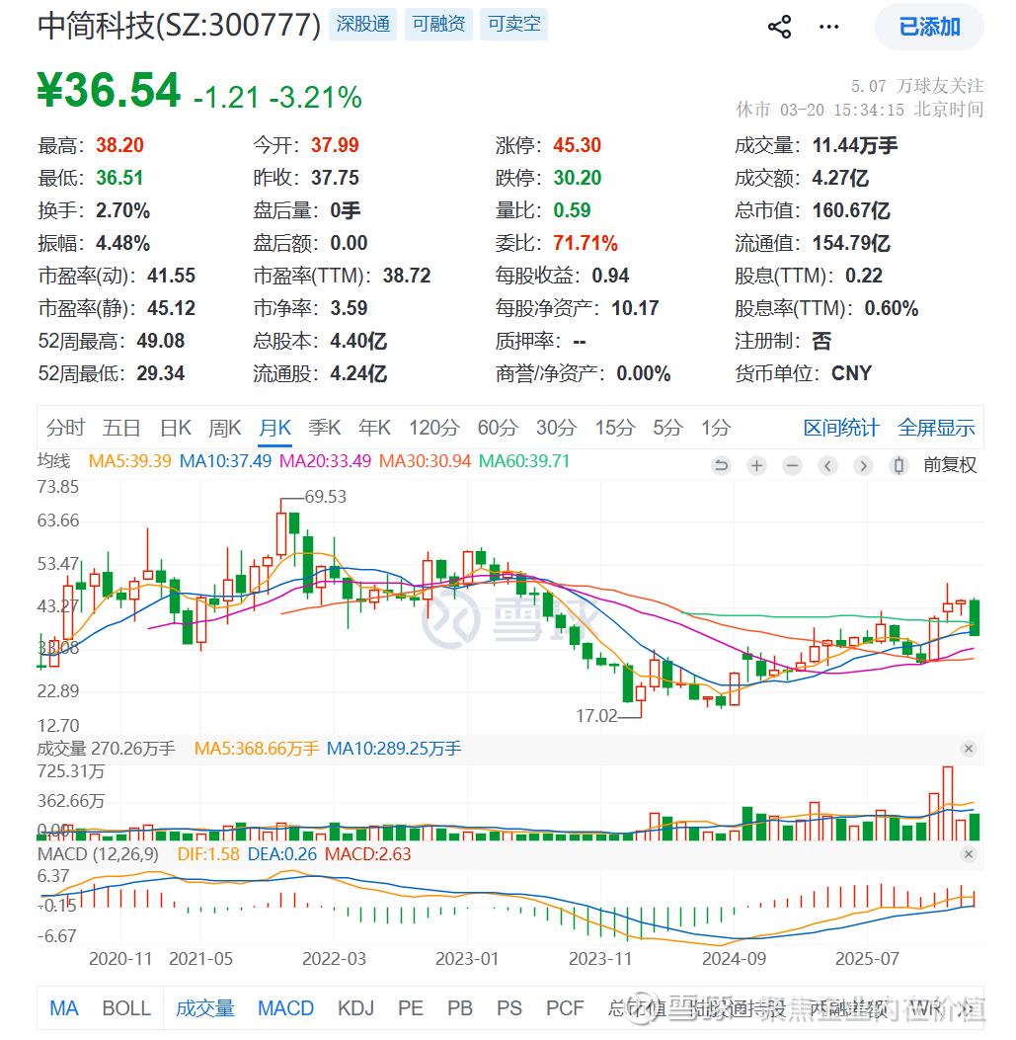Screen dimensions: 1016x1040
Task: Click the MA30:30.94 legend label
Action: 426,461
